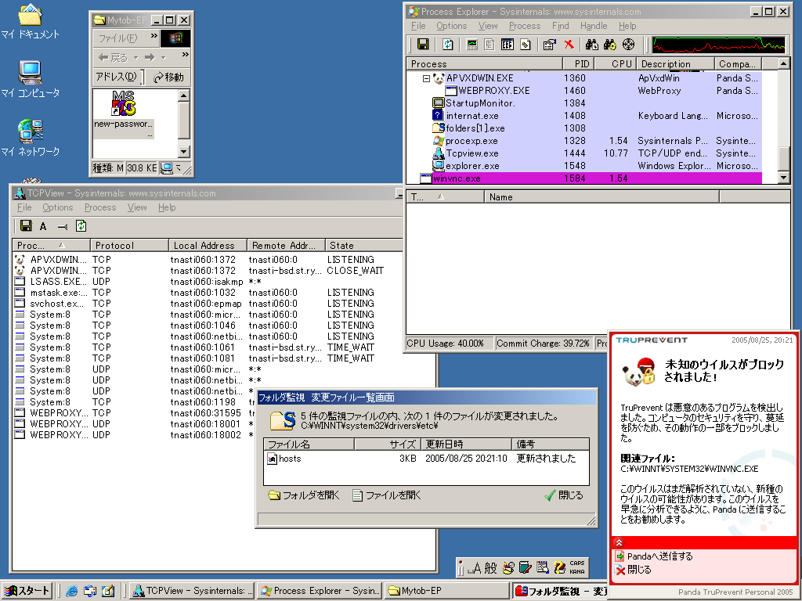Click 'フォルダを開く' button in folder monitor dialog

coord(304,495)
